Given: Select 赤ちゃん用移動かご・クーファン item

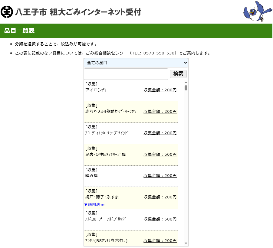Looking at the screenshot, I should pyautogui.click(x=111, y=112).
